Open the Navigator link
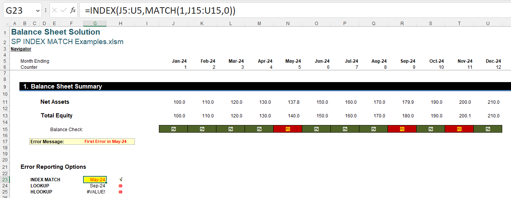 pos(21,49)
